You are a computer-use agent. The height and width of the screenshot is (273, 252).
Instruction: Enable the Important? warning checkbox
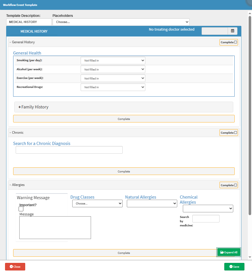[x=21, y=209]
